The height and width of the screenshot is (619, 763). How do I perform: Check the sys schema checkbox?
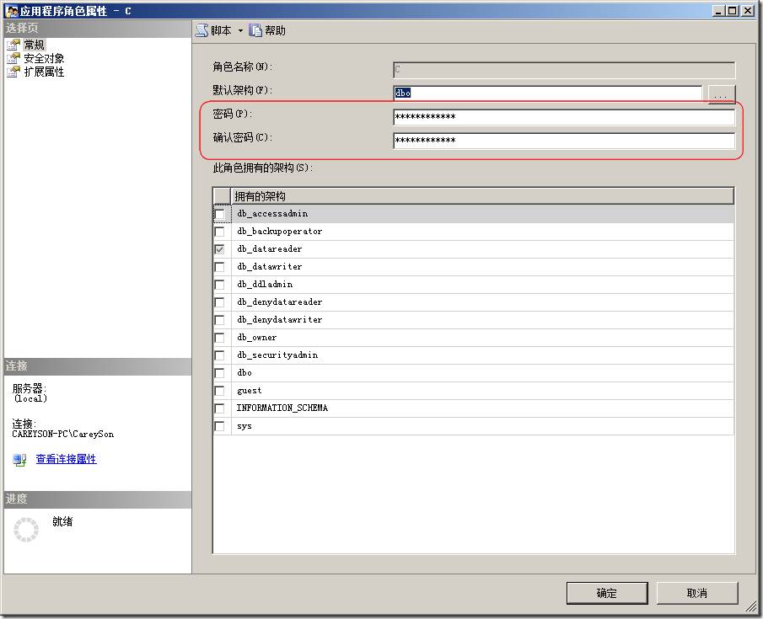tap(219, 426)
